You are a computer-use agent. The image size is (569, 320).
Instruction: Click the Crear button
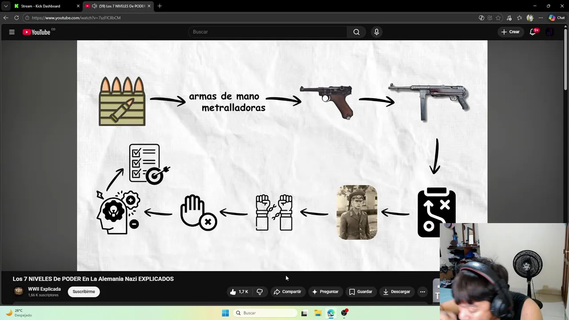[510, 32]
